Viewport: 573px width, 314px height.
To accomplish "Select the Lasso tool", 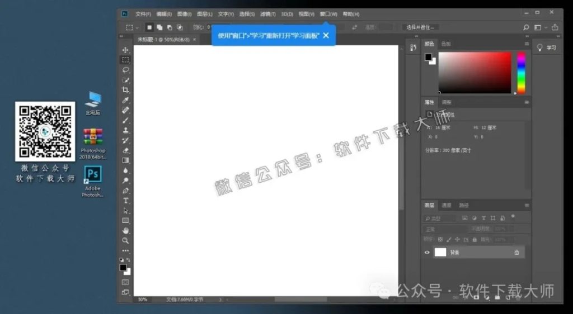I will click(x=125, y=70).
